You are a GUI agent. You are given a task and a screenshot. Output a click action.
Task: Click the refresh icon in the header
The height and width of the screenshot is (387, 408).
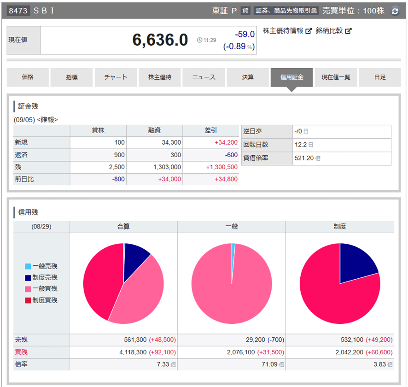(395, 11)
